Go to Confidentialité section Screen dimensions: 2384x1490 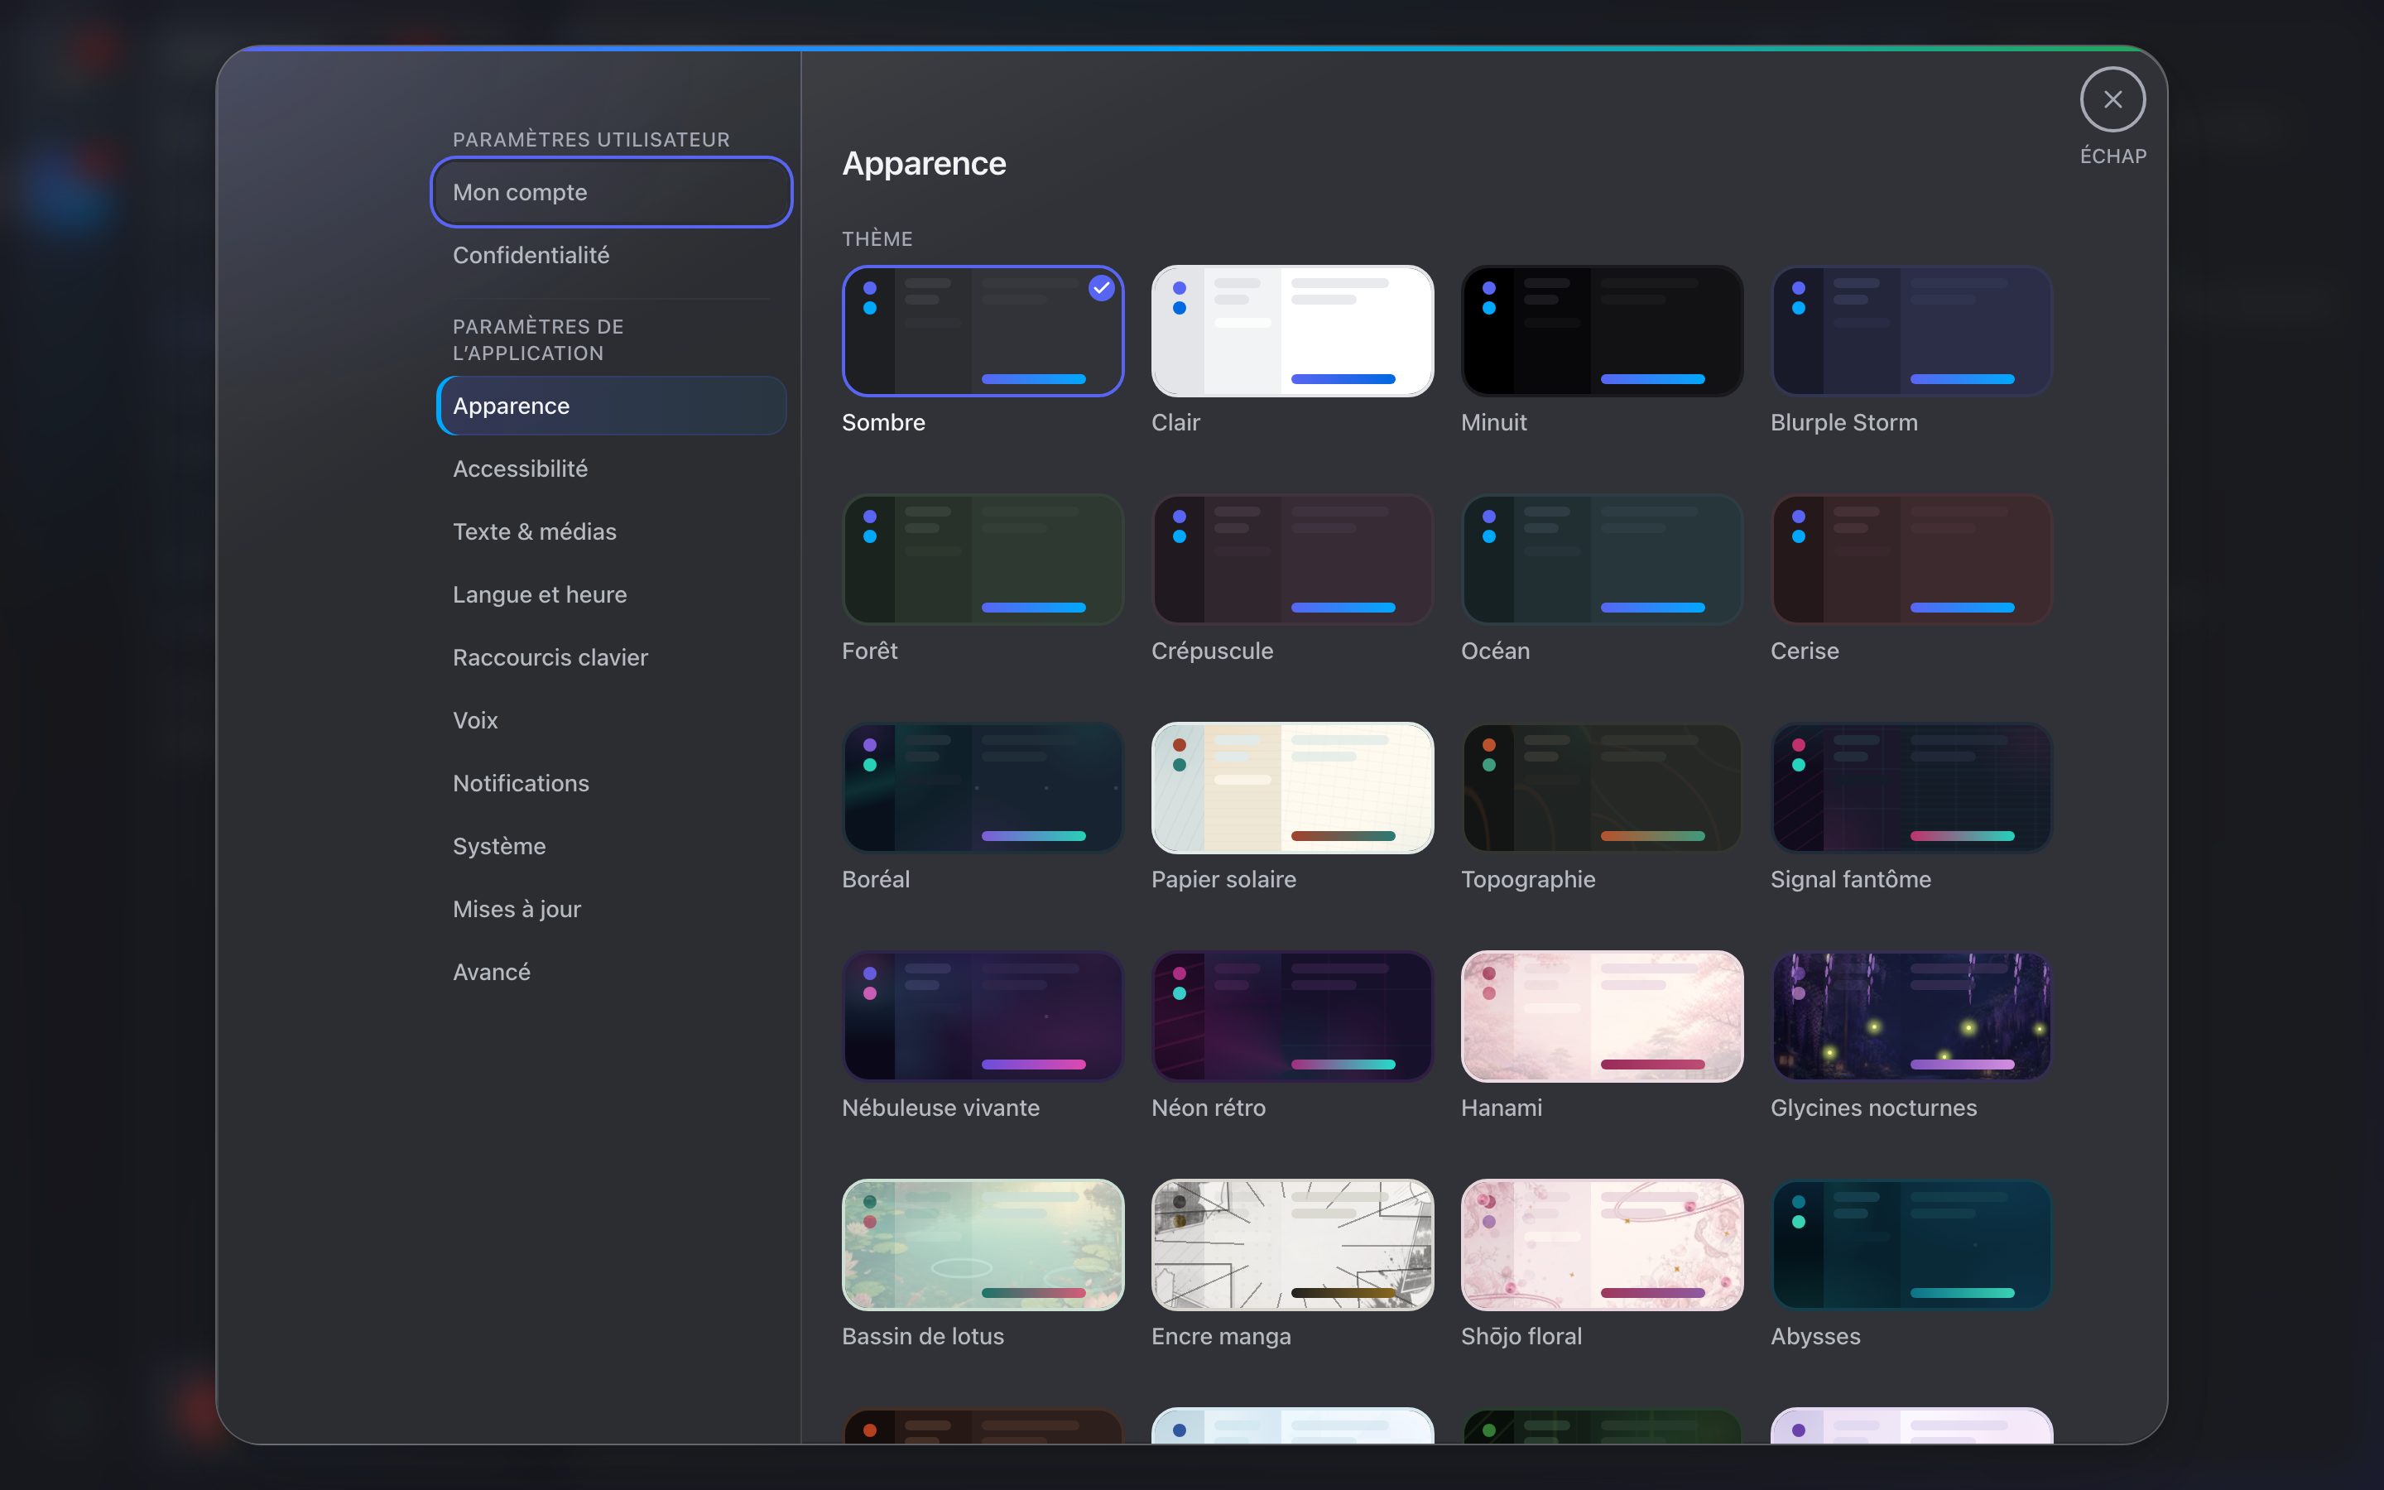click(x=611, y=255)
